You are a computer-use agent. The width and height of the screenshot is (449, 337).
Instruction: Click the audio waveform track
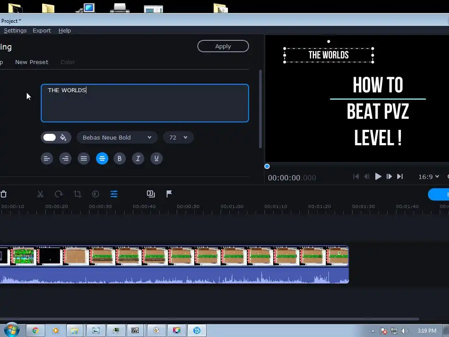(175, 275)
